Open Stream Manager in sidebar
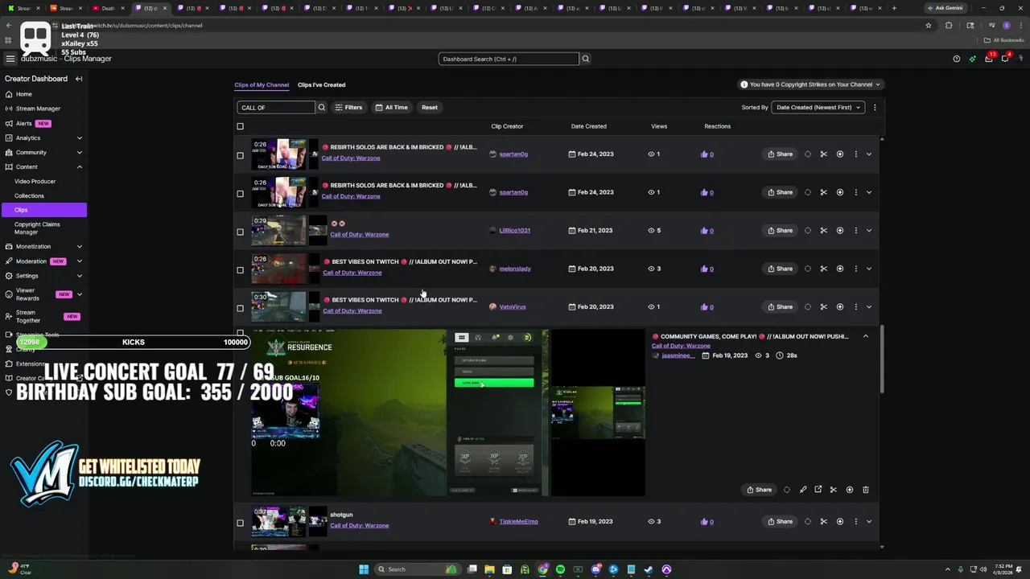 coord(37,109)
